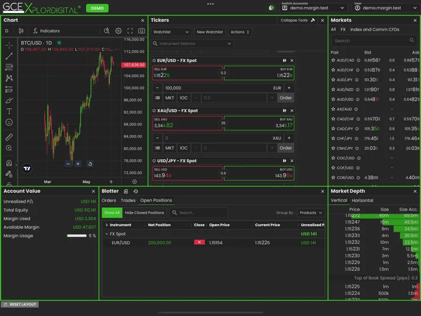Image resolution: width=421 pixels, height=316 pixels.
Task: Open the Indicators menu
Action: (46, 31)
